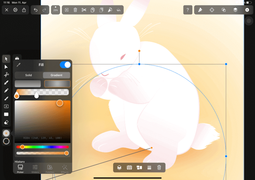Switch fill type to Gradient
Viewport: 255px width, 180px height.
56,75
